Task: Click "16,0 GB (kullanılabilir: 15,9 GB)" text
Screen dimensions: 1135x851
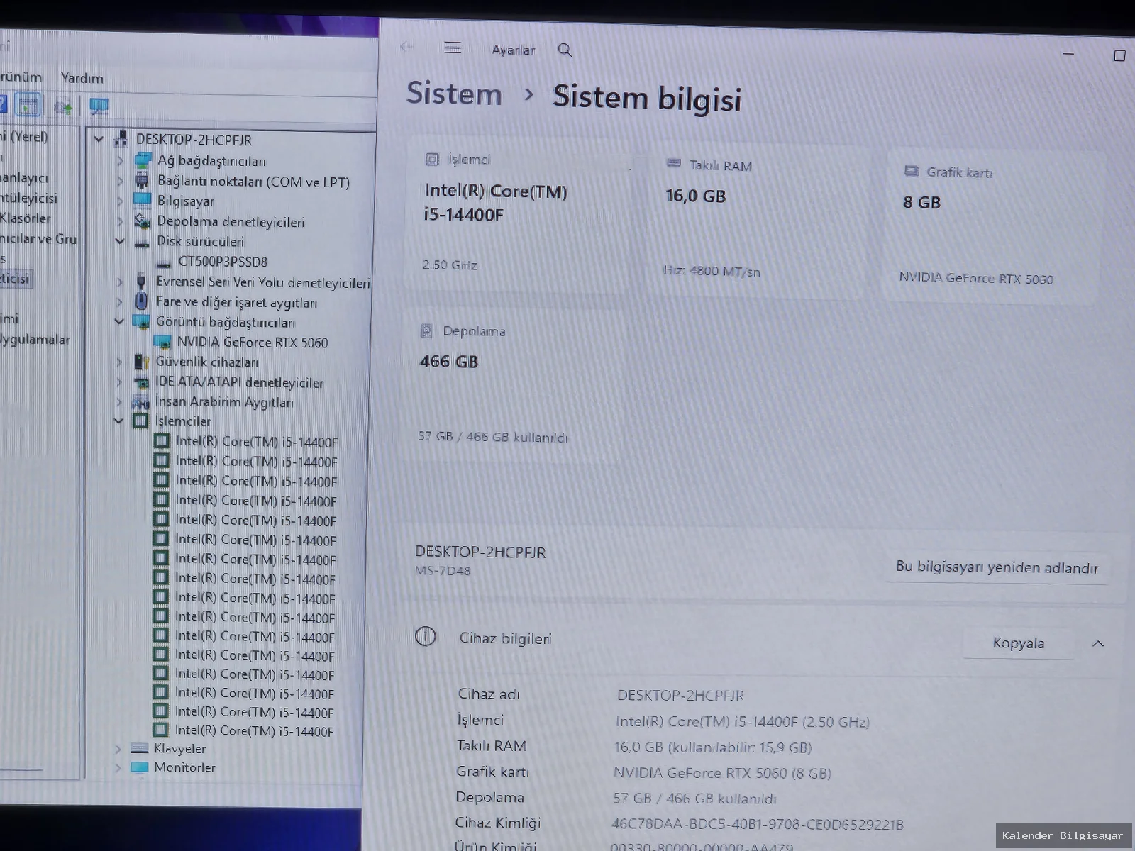Action: [x=713, y=747]
